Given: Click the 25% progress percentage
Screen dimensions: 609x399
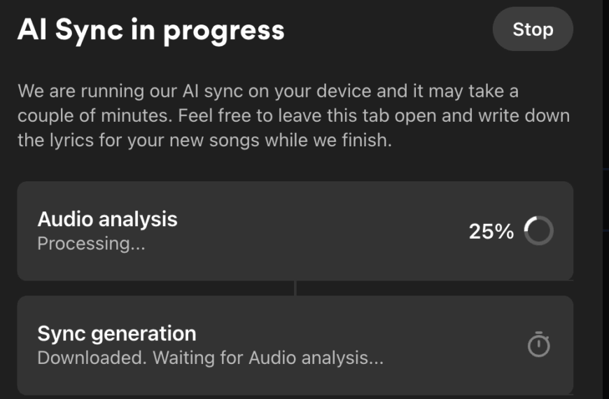Looking at the screenshot, I should click(x=491, y=231).
